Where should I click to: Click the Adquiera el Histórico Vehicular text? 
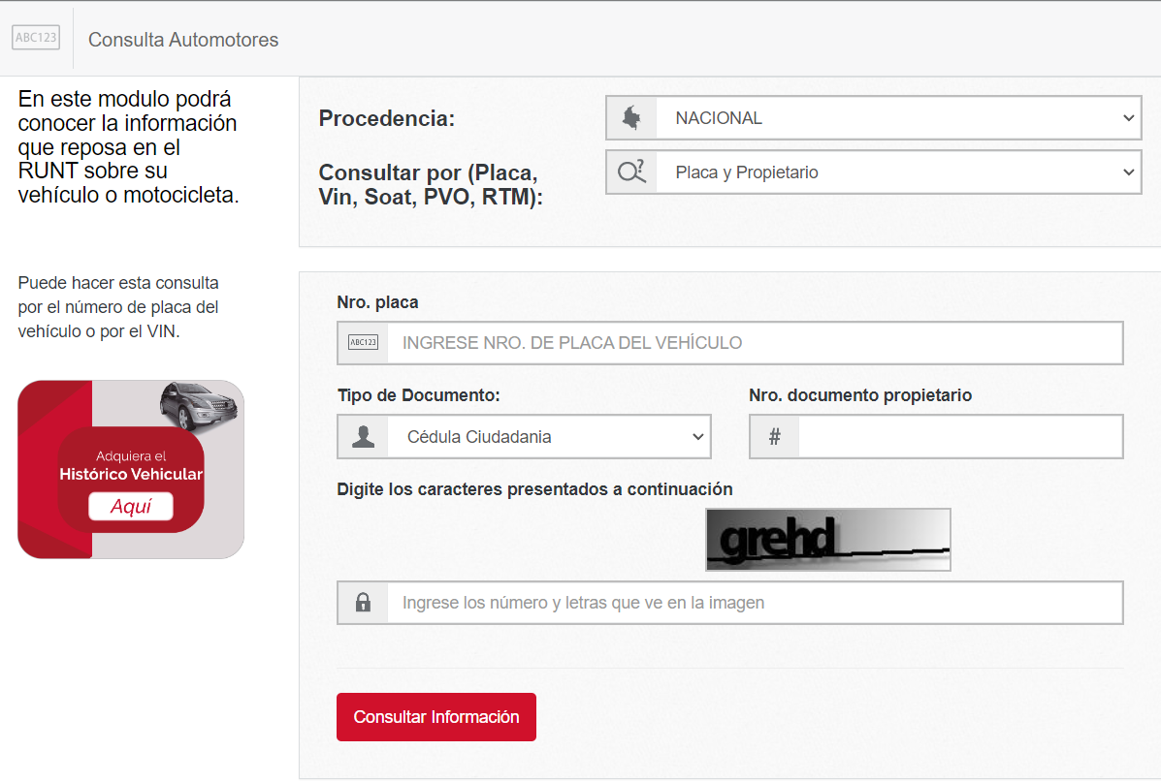(x=131, y=465)
